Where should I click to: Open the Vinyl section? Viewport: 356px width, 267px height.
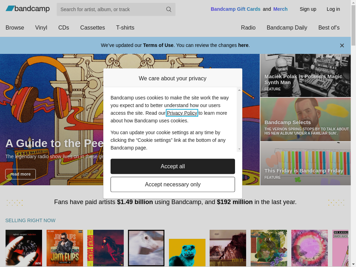(x=41, y=28)
